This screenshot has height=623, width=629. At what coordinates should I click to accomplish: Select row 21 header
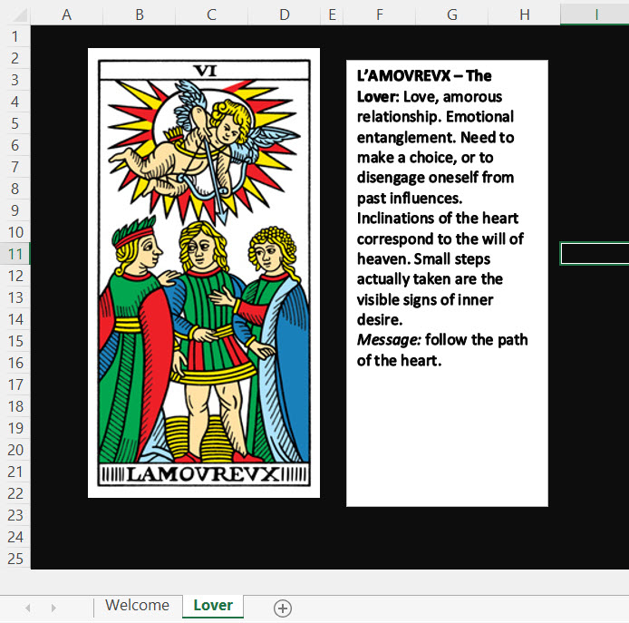[x=15, y=472]
